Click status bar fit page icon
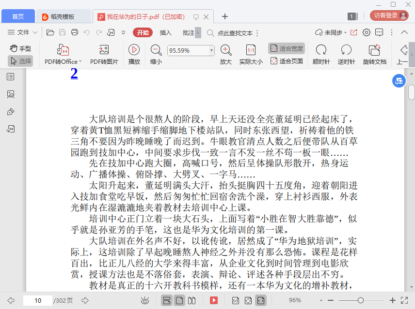The height and width of the screenshot is (309, 415). pyautogui.click(x=248, y=300)
